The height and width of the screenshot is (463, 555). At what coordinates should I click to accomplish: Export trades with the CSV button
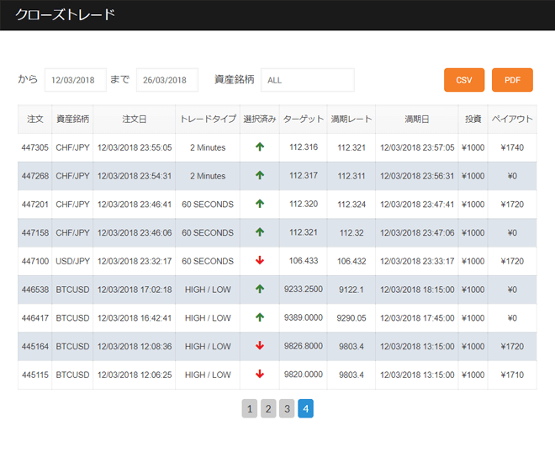(464, 80)
